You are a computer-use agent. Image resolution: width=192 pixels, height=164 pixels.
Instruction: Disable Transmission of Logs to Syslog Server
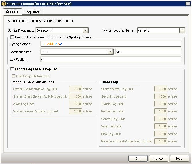tap(12, 37)
